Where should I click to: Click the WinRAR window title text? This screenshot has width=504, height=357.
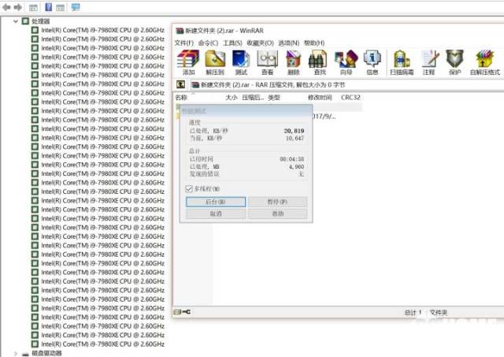[224, 31]
